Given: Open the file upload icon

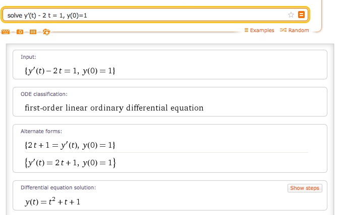Looking at the screenshot, I should click(x=46, y=32).
